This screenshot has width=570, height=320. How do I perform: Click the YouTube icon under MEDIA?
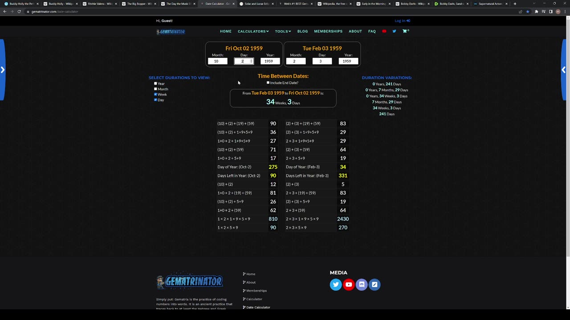[349, 284]
